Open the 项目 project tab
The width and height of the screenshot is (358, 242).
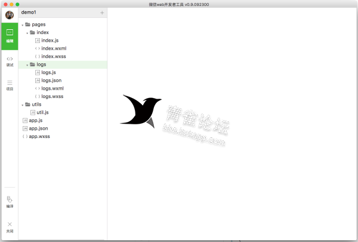point(10,85)
